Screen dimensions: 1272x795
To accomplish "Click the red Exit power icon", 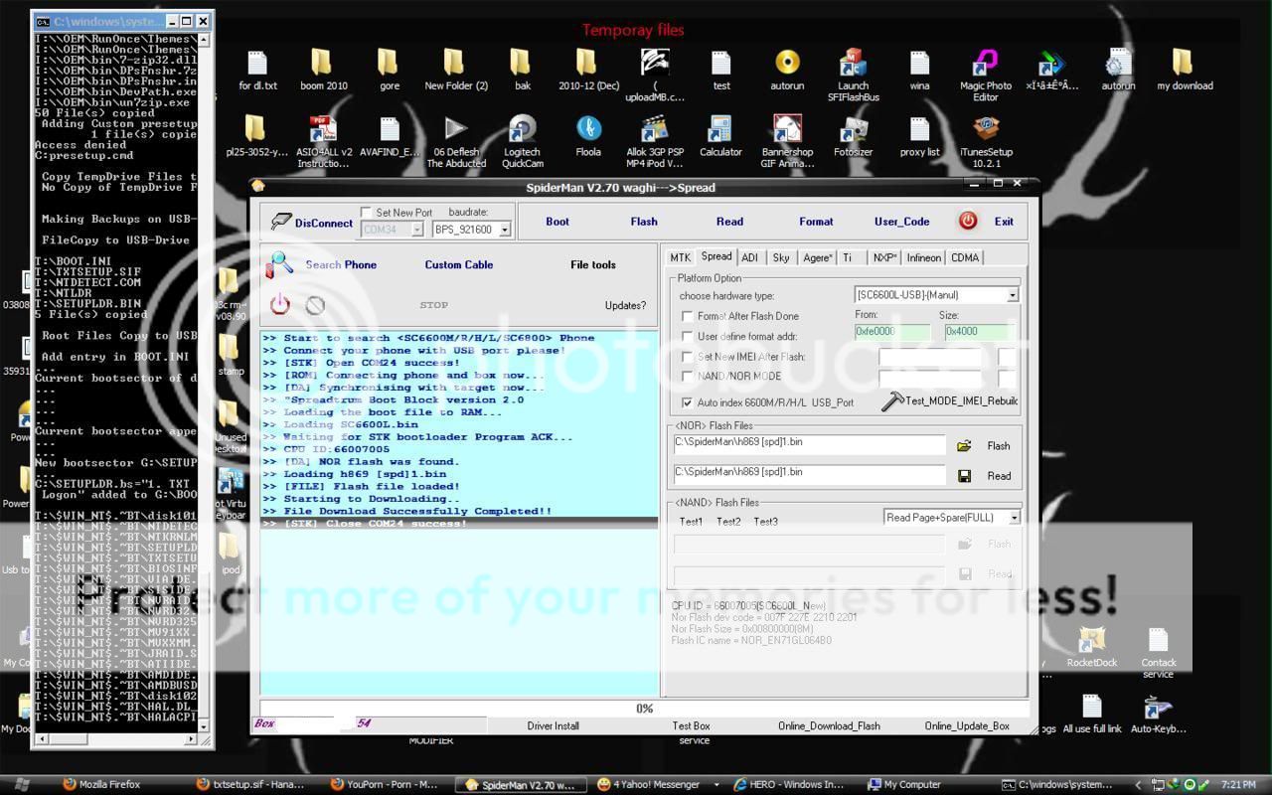I will [x=968, y=222].
